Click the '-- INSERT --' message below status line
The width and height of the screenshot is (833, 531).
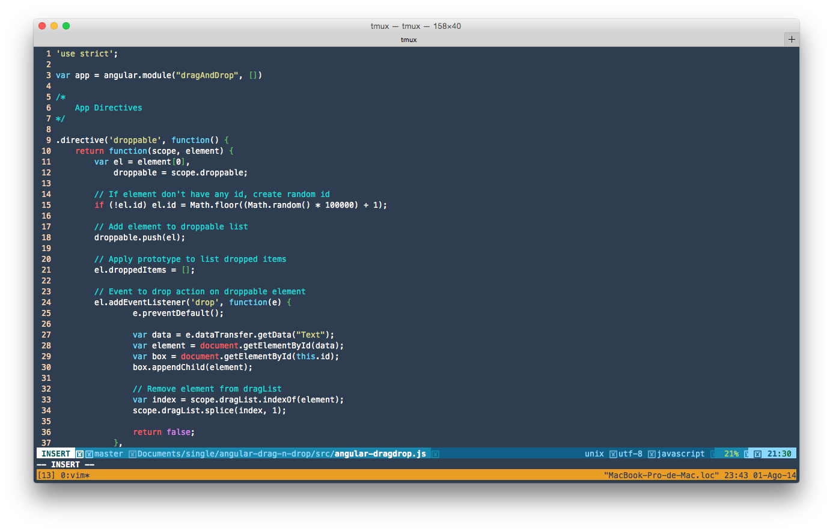[x=66, y=464]
